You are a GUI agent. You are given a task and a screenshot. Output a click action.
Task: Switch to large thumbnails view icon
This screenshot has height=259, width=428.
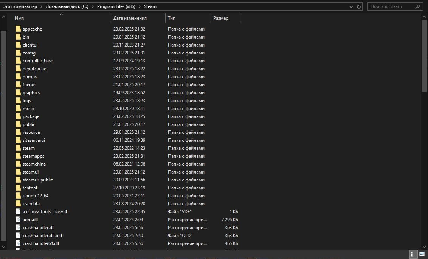(x=422, y=254)
